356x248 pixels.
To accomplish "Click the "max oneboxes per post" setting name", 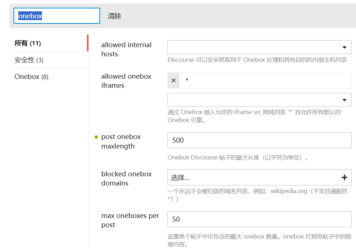I will click(x=130, y=220).
